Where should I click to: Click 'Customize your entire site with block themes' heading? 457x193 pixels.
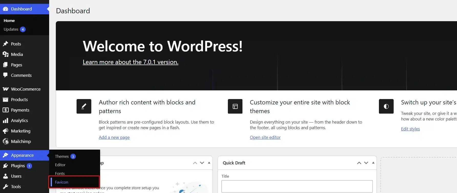tap(300, 107)
